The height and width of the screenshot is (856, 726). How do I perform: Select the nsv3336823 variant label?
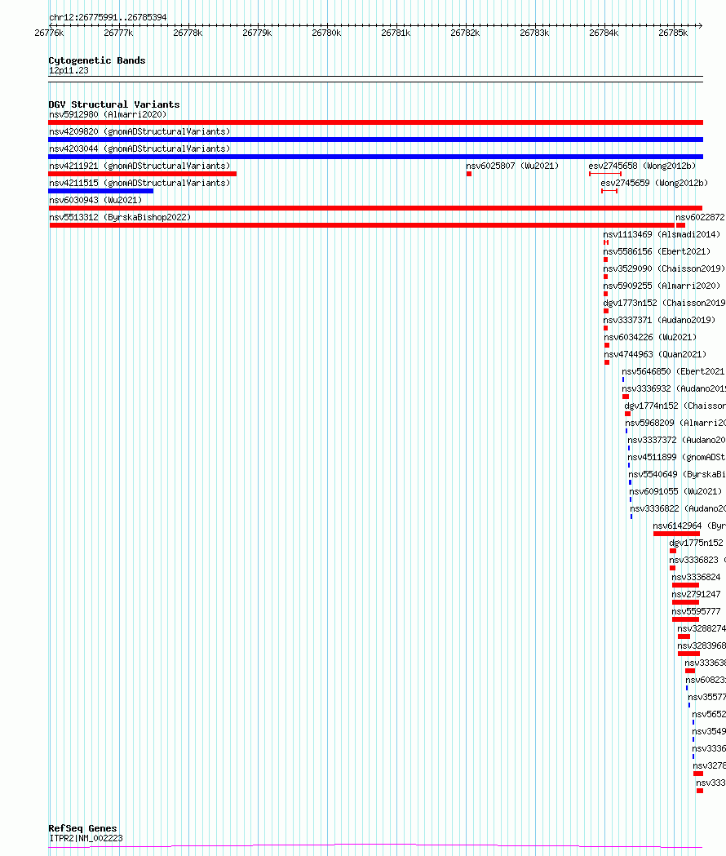pyautogui.click(x=697, y=560)
